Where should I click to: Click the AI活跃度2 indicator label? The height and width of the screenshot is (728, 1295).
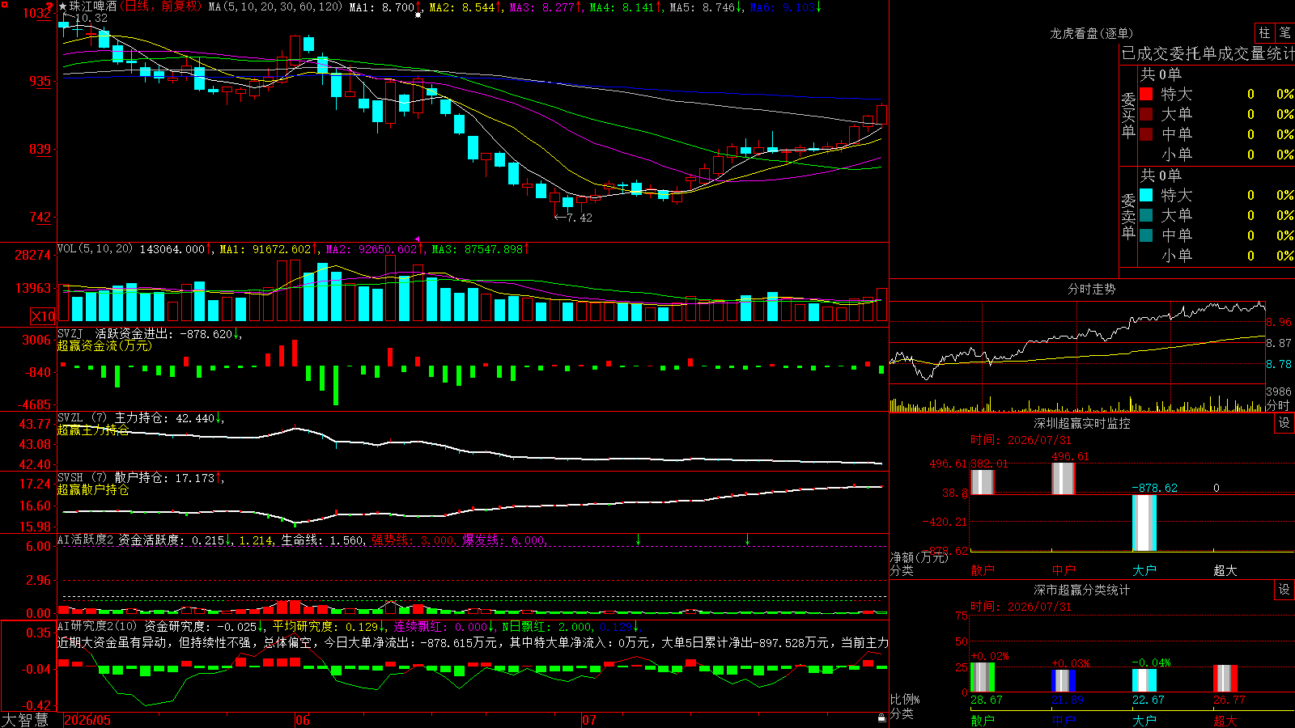click(85, 540)
